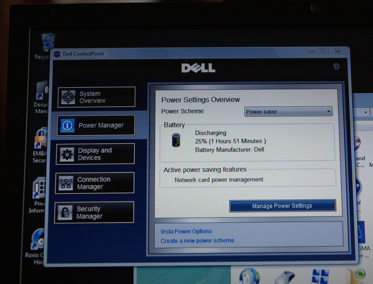Image resolution: width=373 pixels, height=284 pixels.
Task: Open the Power Scheme dropdown arrow
Action: (329, 111)
